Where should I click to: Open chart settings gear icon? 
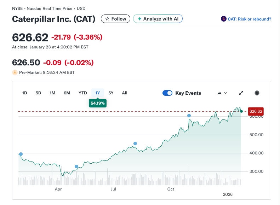(x=257, y=93)
